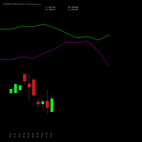Click the chart title text at top left
Viewport: 142px width, 142px height.
(x=22, y=4)
